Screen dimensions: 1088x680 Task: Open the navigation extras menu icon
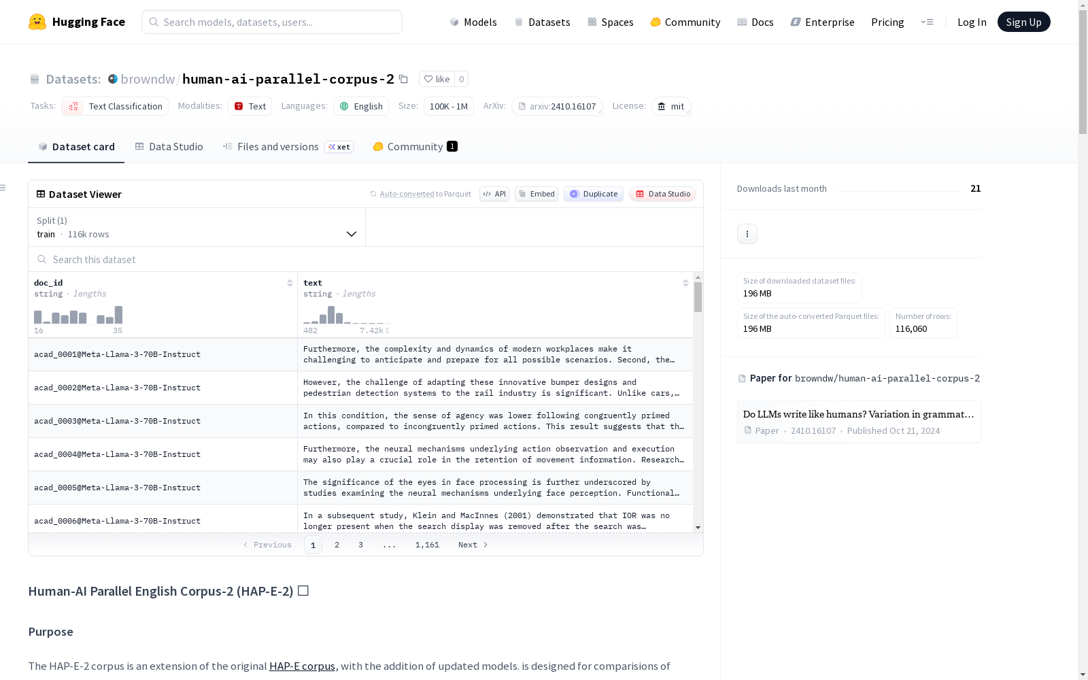coord(927,22)
